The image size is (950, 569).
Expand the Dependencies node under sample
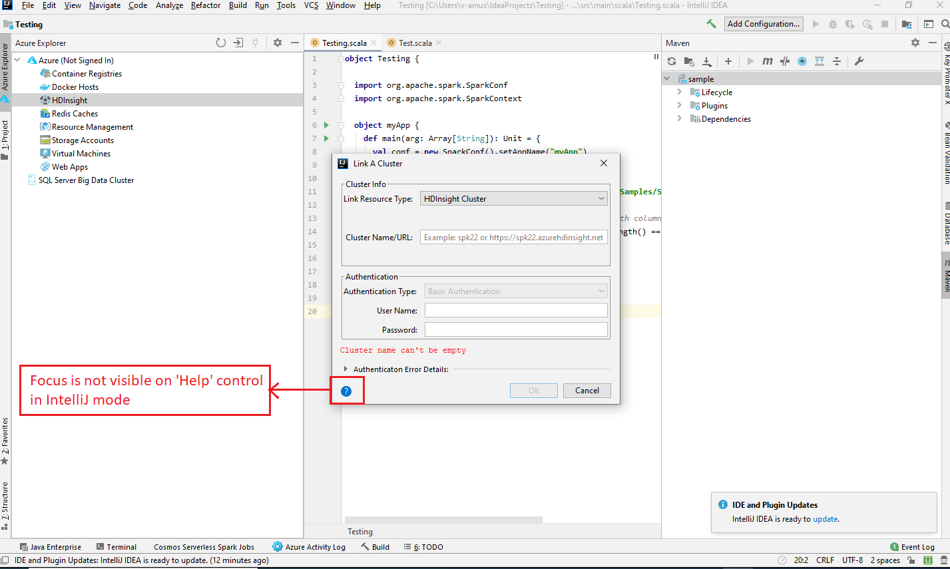(x=679, y=118)
